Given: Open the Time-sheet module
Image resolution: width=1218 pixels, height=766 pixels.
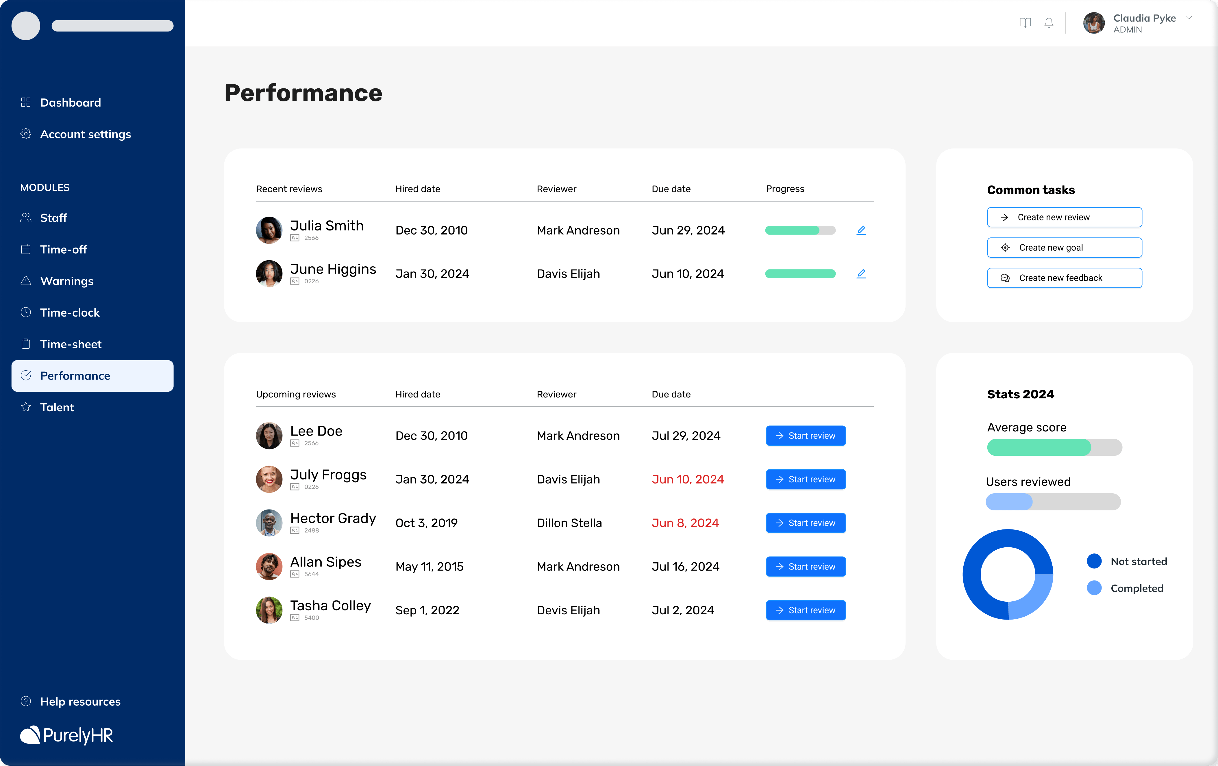Looking at the screenshot, I should point(70,344).
